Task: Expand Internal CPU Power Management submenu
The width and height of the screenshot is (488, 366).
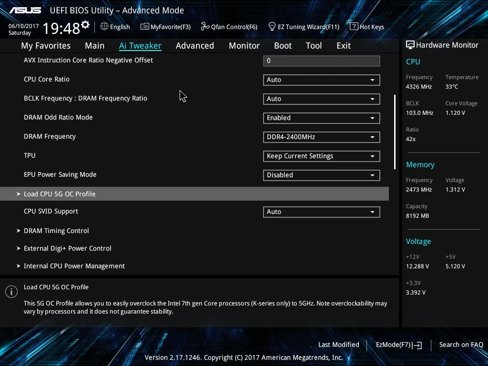Action: (x=74, y=266)
